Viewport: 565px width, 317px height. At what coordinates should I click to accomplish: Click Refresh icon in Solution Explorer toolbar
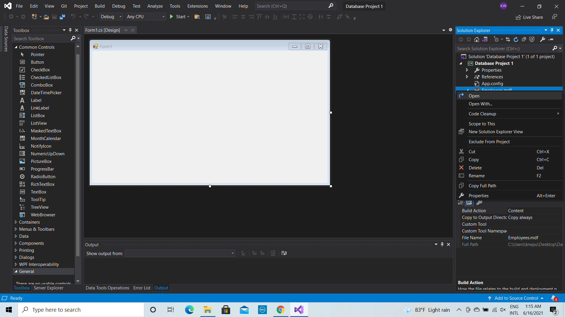(516, 39)
